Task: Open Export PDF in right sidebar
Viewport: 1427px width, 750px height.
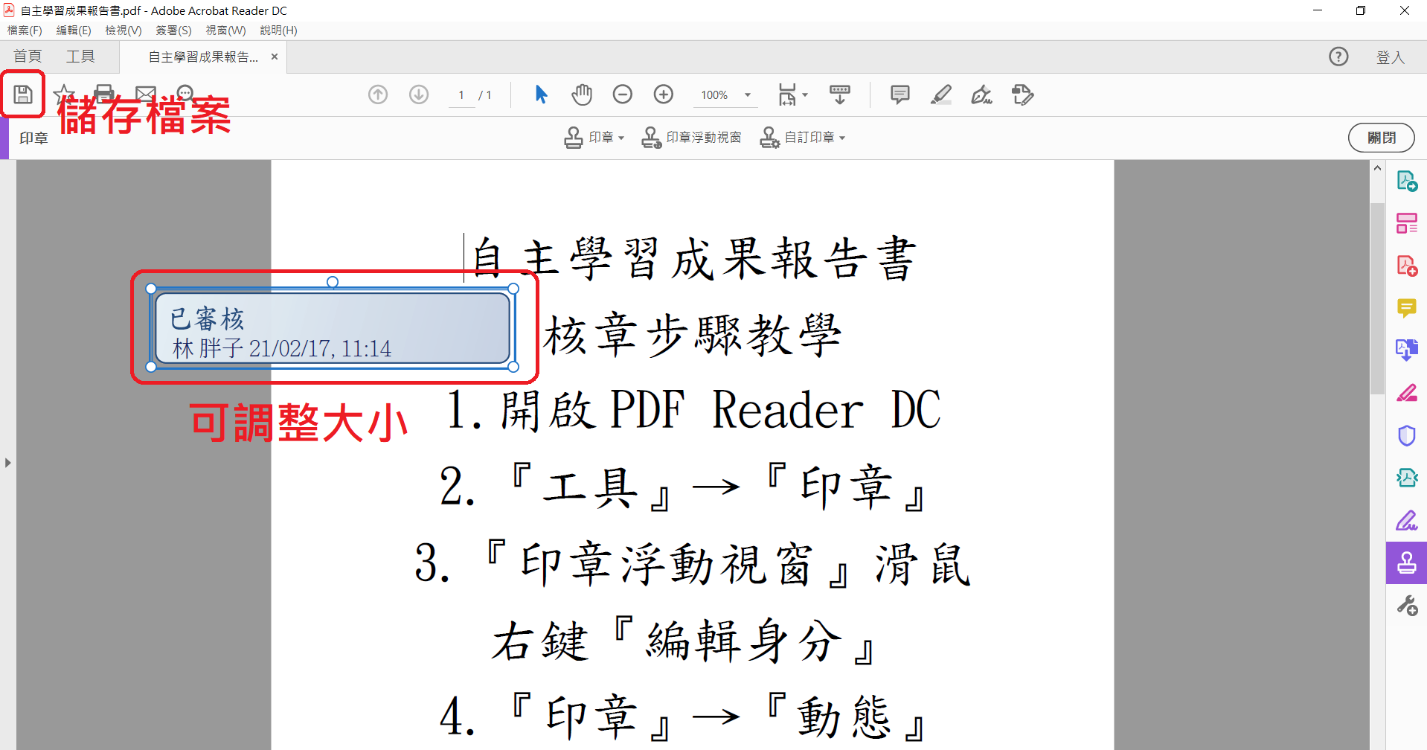Action: (1407, 181)
